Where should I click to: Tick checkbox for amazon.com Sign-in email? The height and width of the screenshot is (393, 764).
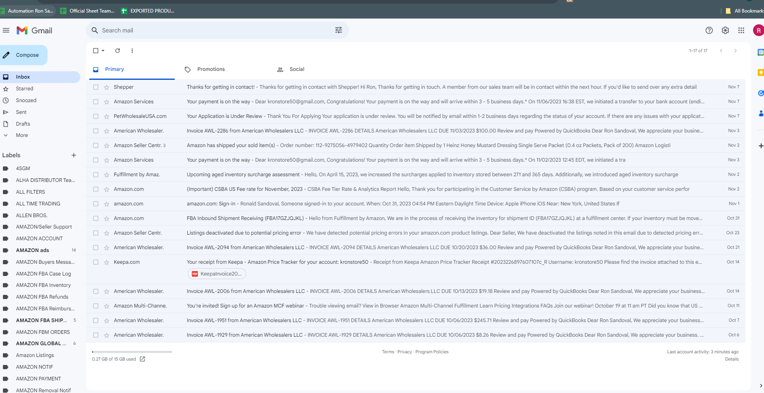96,204
